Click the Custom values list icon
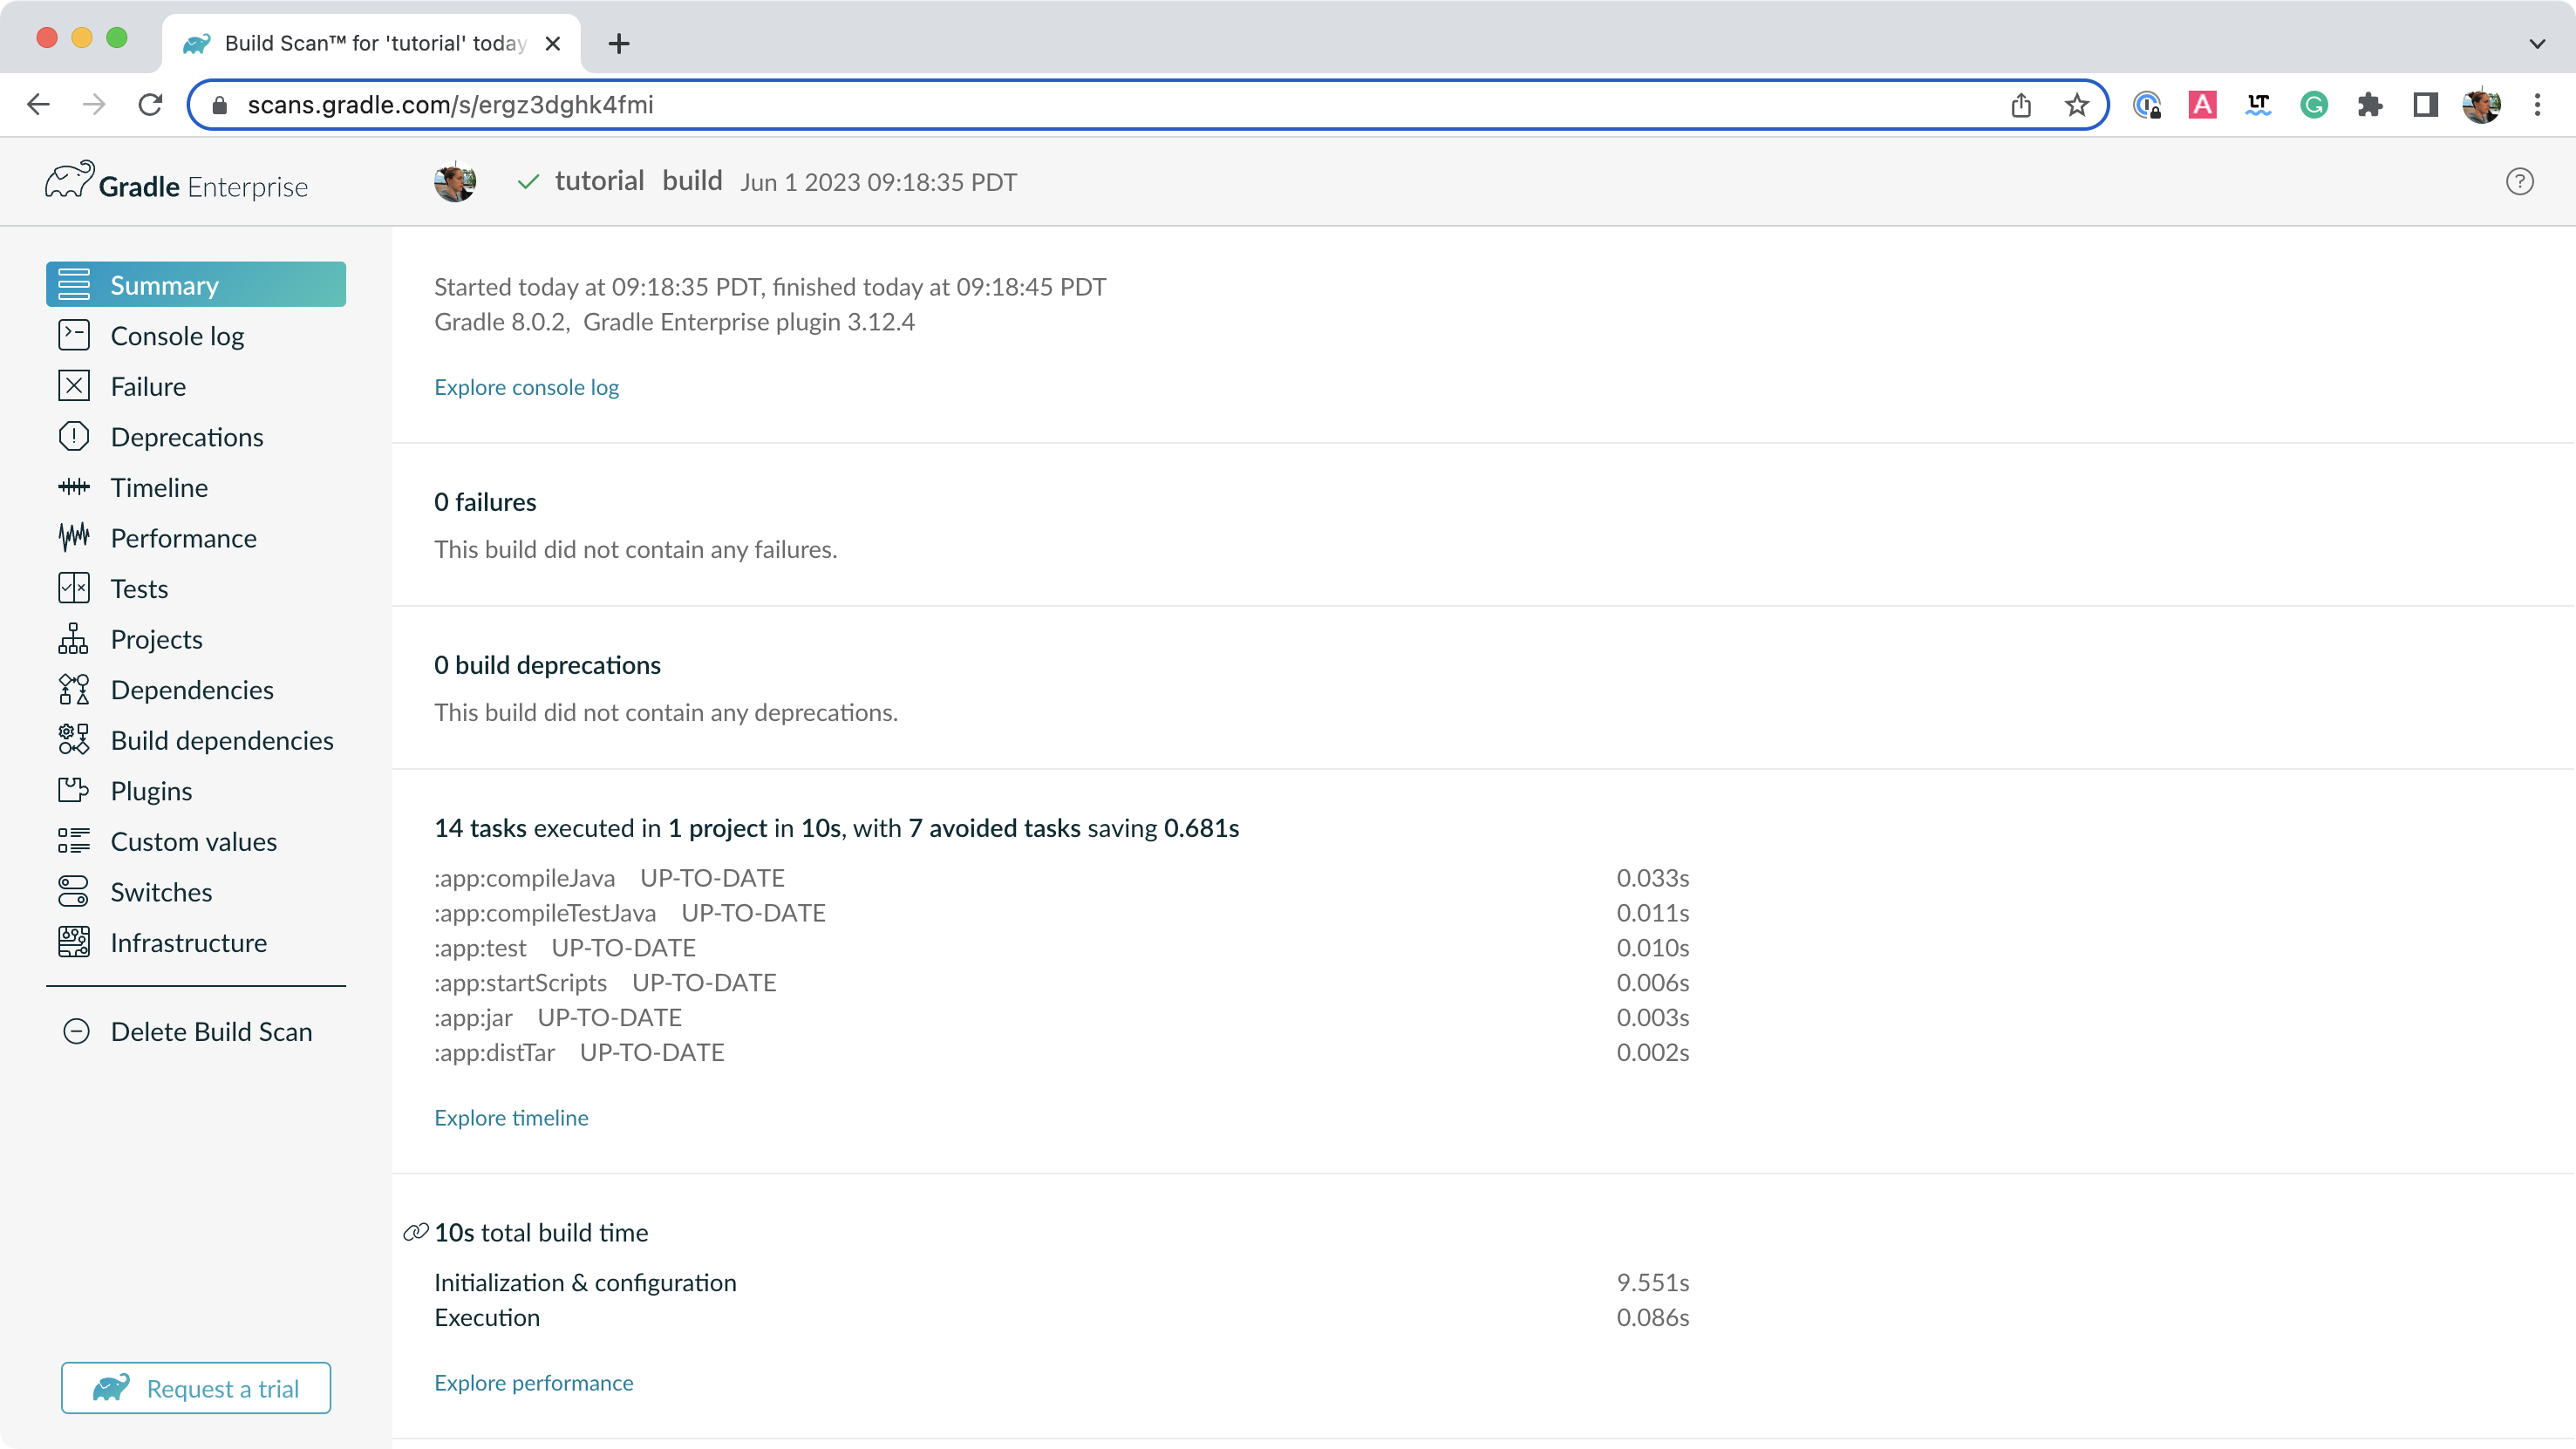 click(x=74, y=841)
